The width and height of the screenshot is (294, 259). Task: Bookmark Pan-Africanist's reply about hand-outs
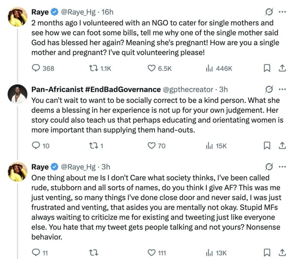tap(267, 146)
